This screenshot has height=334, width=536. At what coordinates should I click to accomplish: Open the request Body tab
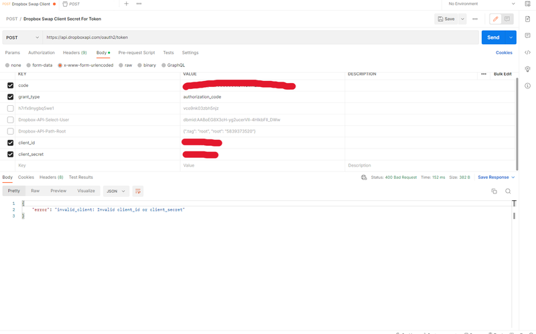pyautogui.click(x=103, y=53)
